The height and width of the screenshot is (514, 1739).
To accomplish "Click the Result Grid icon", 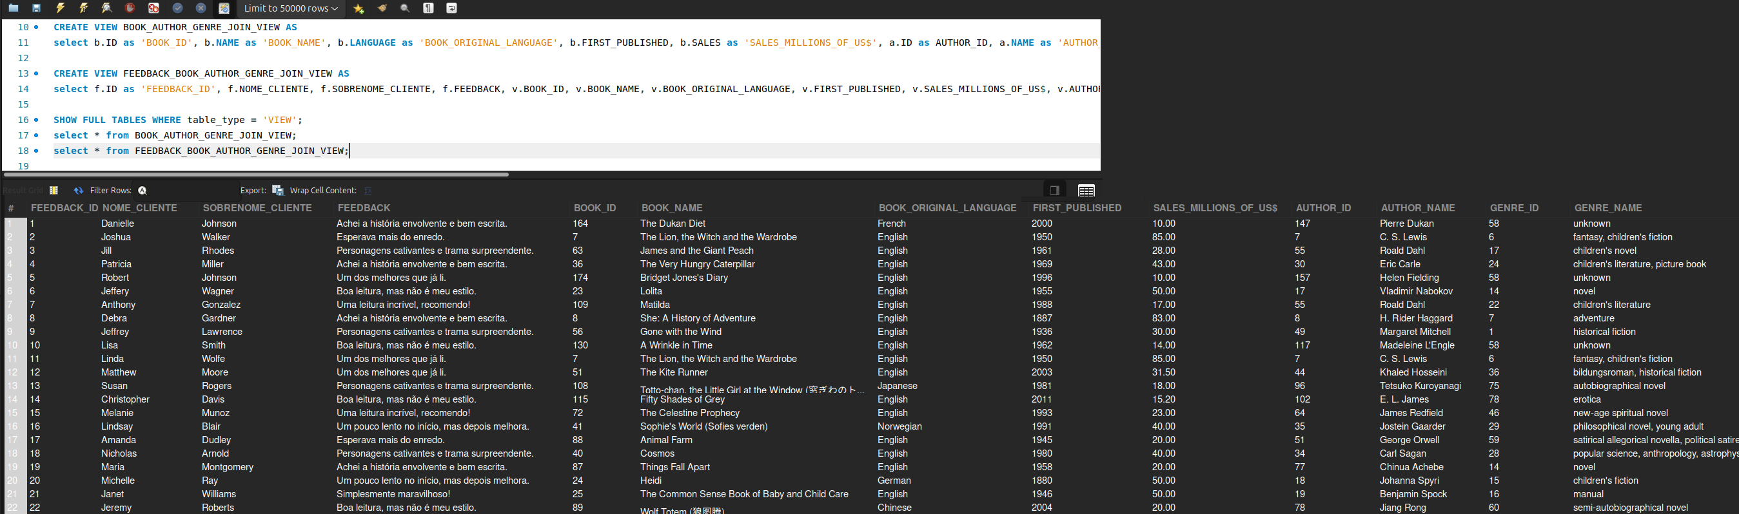I will (54, 190).
